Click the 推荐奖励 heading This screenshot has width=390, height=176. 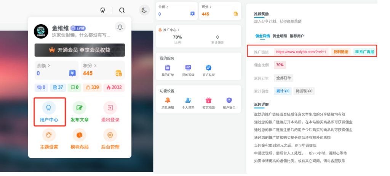(261, 14)
